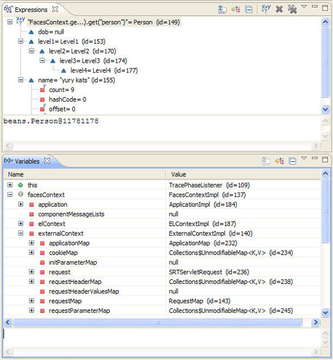Click the Value column header

point(243,174)
